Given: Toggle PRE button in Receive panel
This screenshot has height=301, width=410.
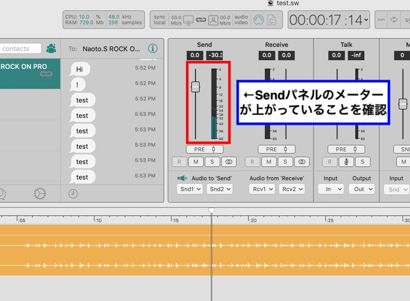Looking at the screenshot, I should 276,149.
